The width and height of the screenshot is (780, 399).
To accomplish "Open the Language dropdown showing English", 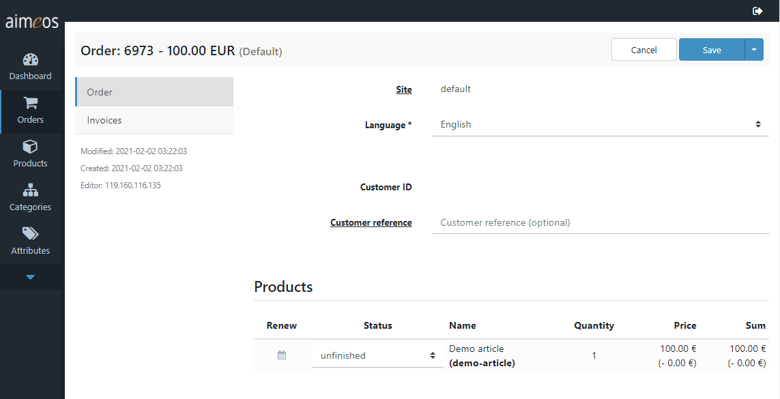I will 600,125.
